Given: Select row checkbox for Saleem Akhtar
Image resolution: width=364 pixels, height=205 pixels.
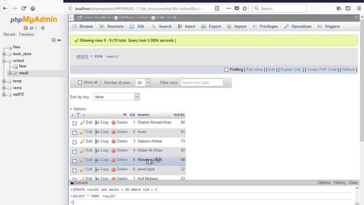Looking at the screenshot, I should (75, 142).
